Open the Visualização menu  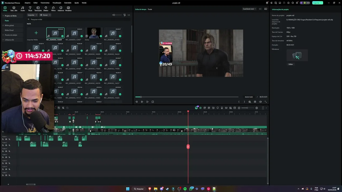pyautogui.click(x=57, y=3)
